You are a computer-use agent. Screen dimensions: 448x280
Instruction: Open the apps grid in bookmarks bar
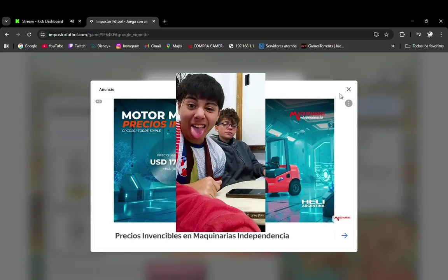[x=6, y=46]
